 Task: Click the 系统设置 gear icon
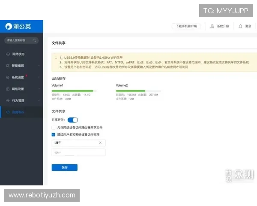coord(8,77)
